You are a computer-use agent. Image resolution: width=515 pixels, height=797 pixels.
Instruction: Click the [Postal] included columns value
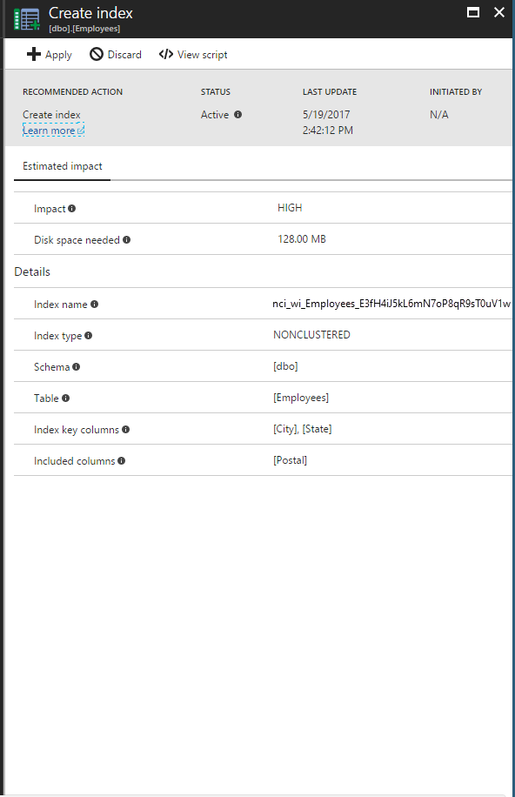point(291,460)
